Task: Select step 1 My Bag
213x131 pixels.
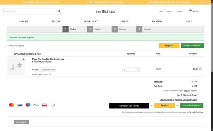Action: (70, 29)
